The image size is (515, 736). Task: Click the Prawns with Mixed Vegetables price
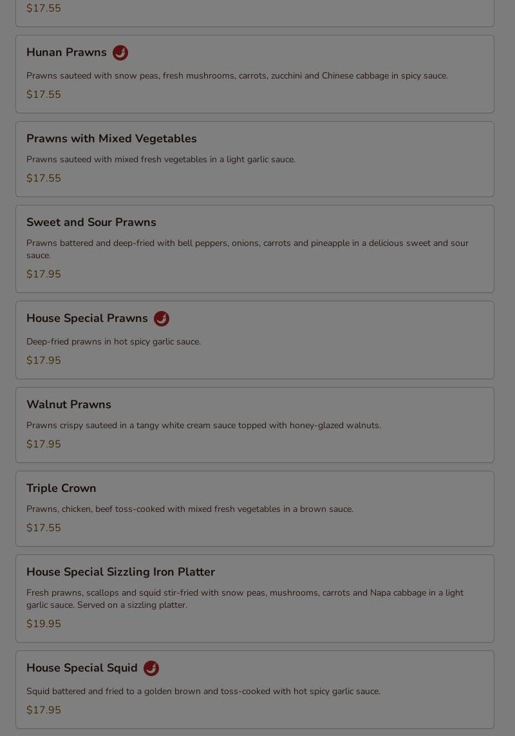tap(44, 178)
